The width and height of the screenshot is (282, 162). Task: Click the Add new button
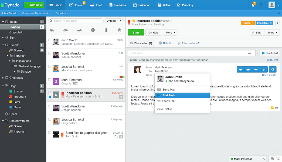pos(34,5)
